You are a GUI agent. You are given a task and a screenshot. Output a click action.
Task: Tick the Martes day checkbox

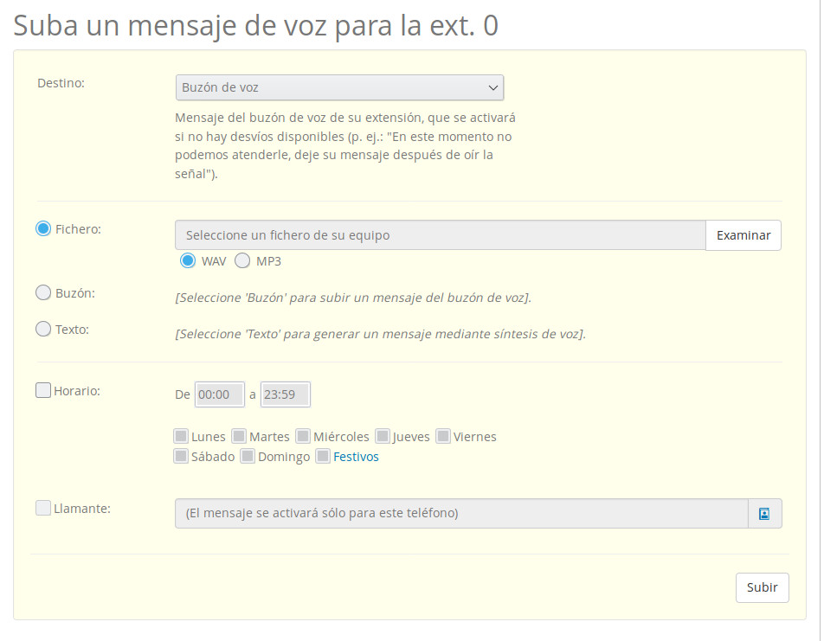(x=239, y=436)
